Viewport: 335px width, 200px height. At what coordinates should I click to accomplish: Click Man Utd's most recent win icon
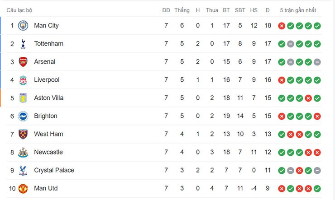click(317, 188)
